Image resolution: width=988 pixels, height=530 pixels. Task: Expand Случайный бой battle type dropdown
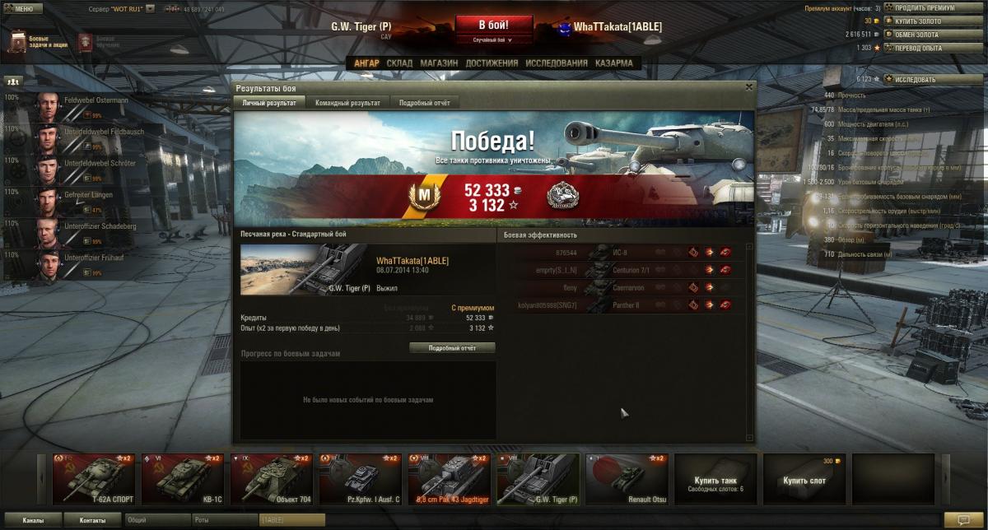[x=493, y=40]
